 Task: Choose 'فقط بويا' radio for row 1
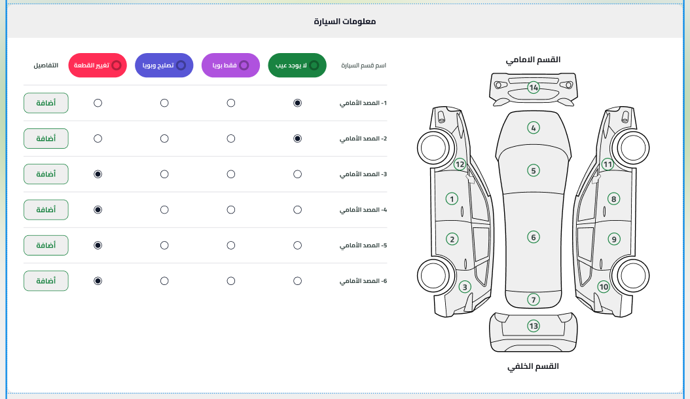(x=231, y=104)
